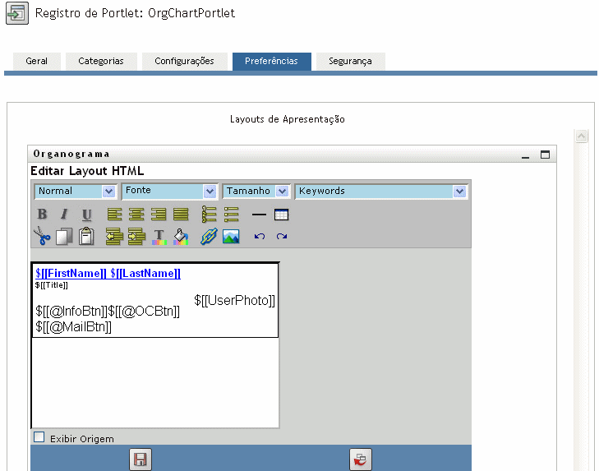The height and width of the screenshot is (471, 599).
Task: Enable Exibir Origem checkbox
Action: [39, 437]
